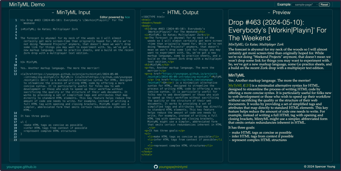The image size is (341, 171).
Task: Click line number 17 in editor gutter
Action: pos(15,122)
